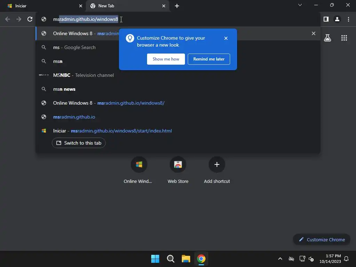The height and width of the screenshot is (267, 356).
Task: Open the Windows Start menu
Action: point(155,259)
